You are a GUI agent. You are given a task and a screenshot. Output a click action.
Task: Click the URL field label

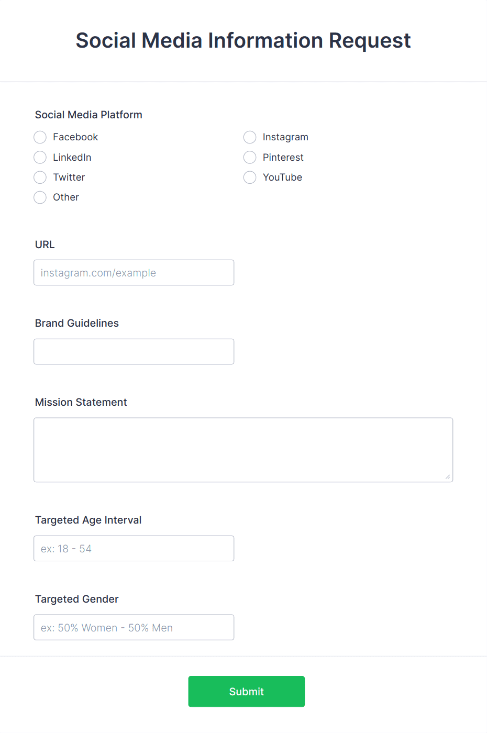(x=45, y=245)
